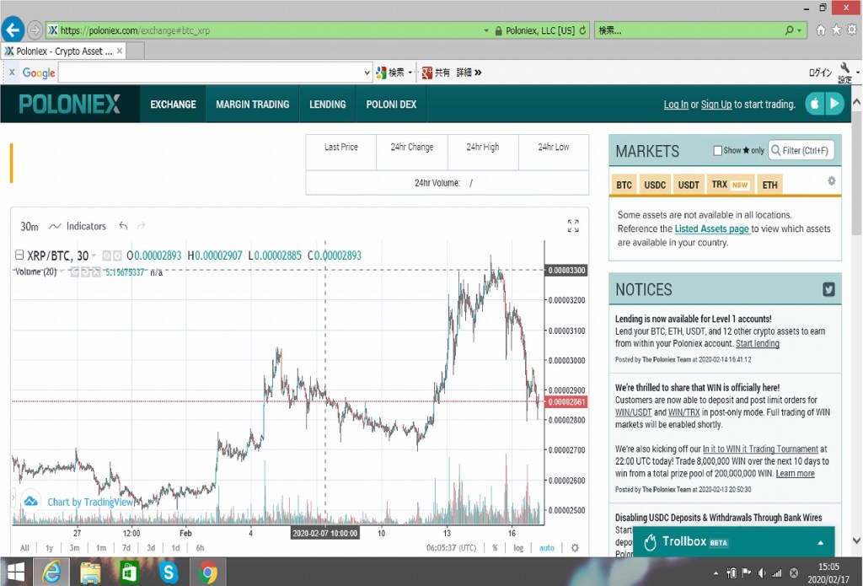Collapse the XRP/BTC legend toggle
Screen dimensions: 863x586
(x=19, y=255)
